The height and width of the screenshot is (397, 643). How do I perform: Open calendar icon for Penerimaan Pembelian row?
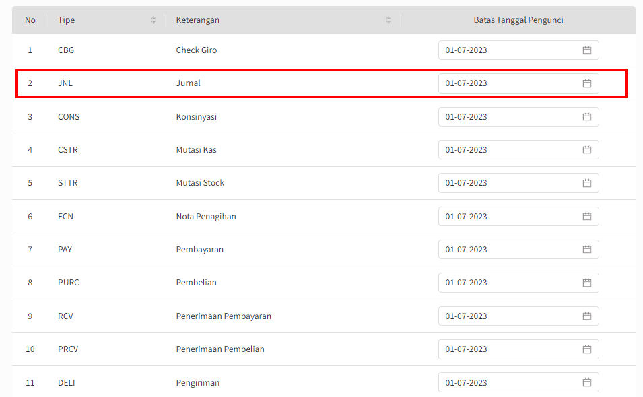[x=586, y=349]
